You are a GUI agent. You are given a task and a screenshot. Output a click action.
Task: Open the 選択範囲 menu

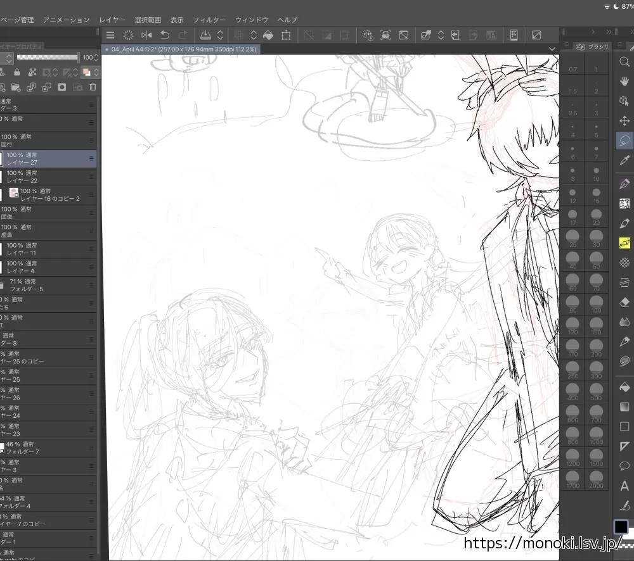pyautogui.click(x=148, y=20)
